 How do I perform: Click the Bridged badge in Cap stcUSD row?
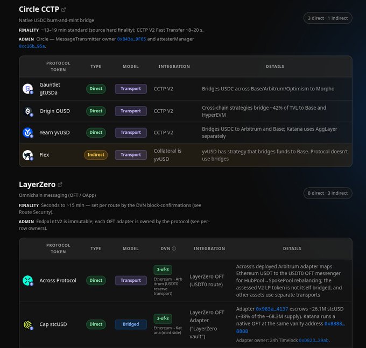(x=131, y=324)
